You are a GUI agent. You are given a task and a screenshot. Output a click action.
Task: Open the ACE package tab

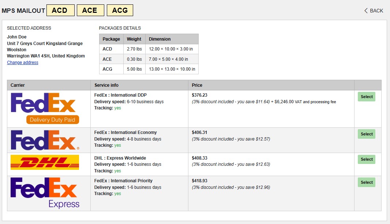[x=90, y=10]
